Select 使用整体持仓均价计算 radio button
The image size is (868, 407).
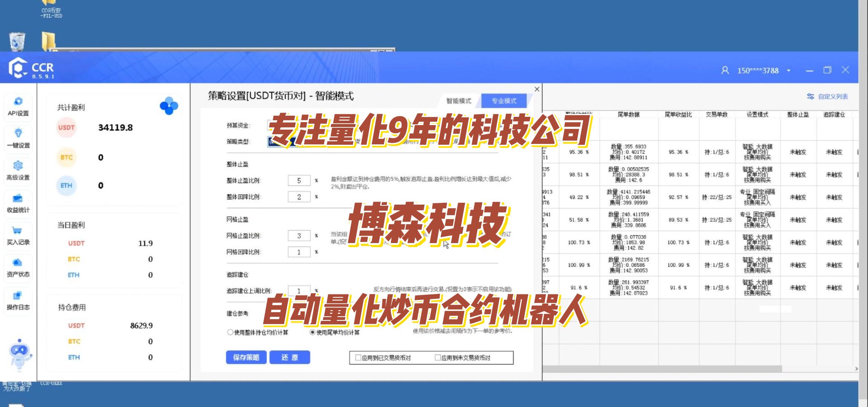(x=230, y=332)
